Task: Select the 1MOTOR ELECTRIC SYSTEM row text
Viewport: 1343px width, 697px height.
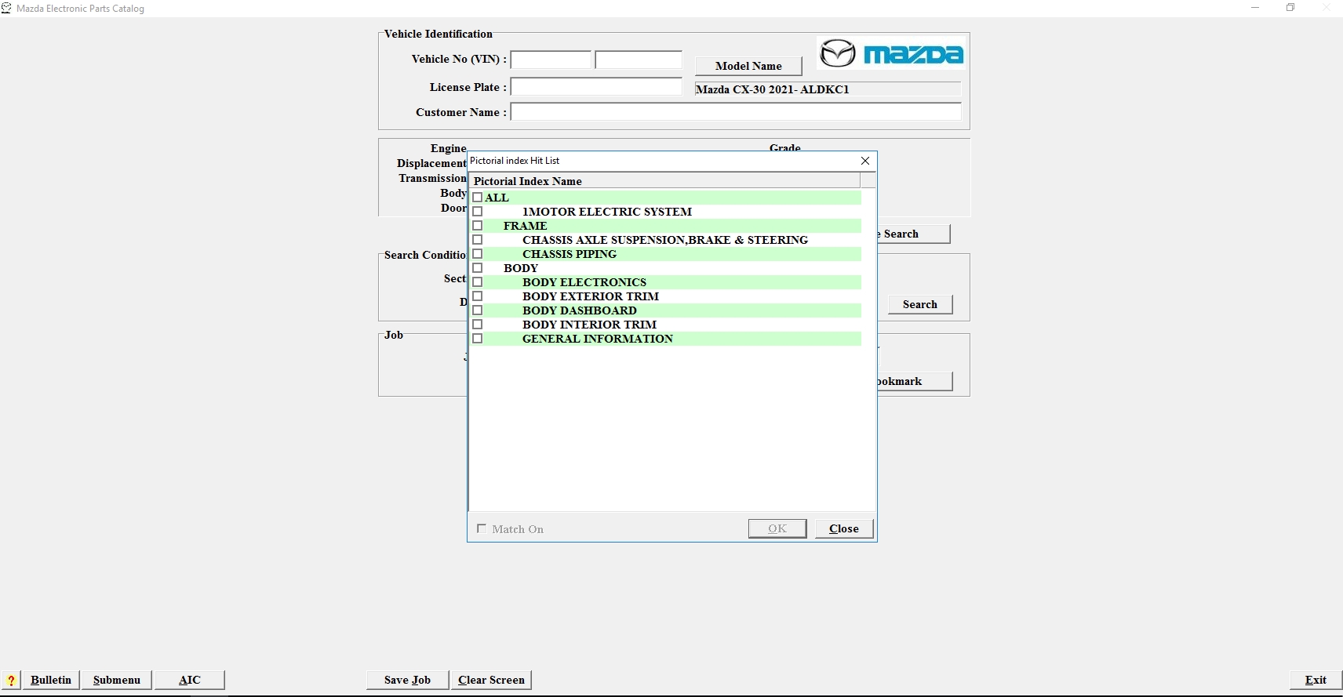Action: coord(607,212)
